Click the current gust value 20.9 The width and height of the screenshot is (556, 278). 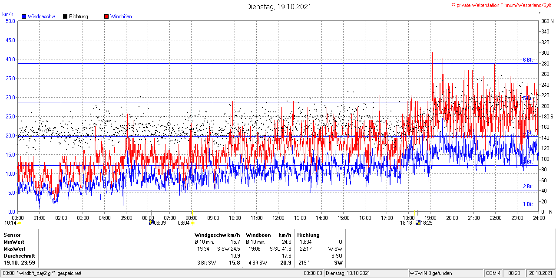286,263
